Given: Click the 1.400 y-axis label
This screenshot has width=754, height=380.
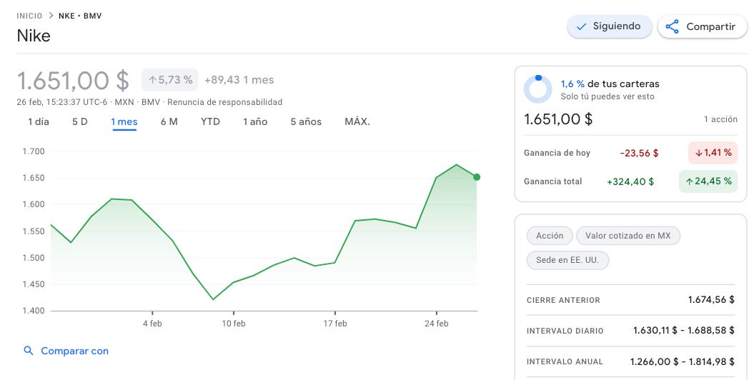Looking at the screenshot, I should [x=34, y=311].
